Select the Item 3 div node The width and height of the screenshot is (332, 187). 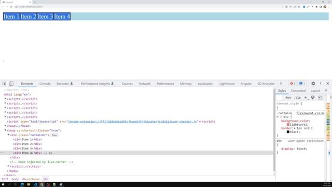(x=27, y=149)
